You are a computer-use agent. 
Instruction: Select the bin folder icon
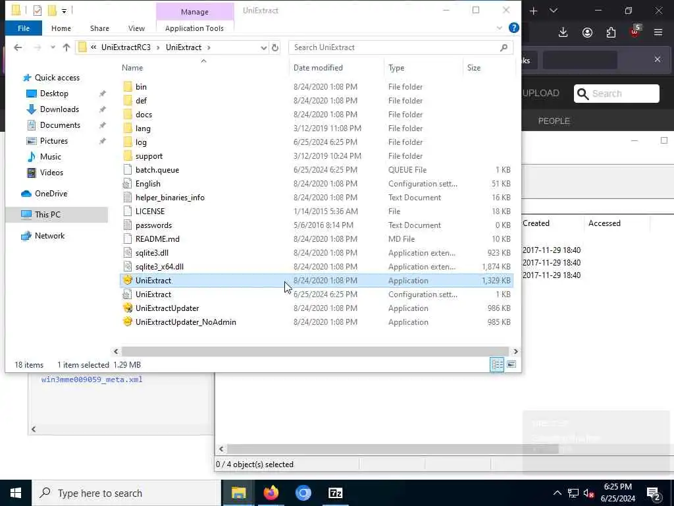(x=127, y=86)
